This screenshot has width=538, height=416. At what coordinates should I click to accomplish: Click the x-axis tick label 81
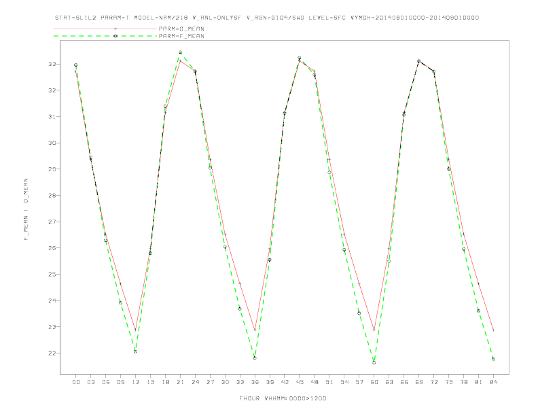[x=478, y=382]
